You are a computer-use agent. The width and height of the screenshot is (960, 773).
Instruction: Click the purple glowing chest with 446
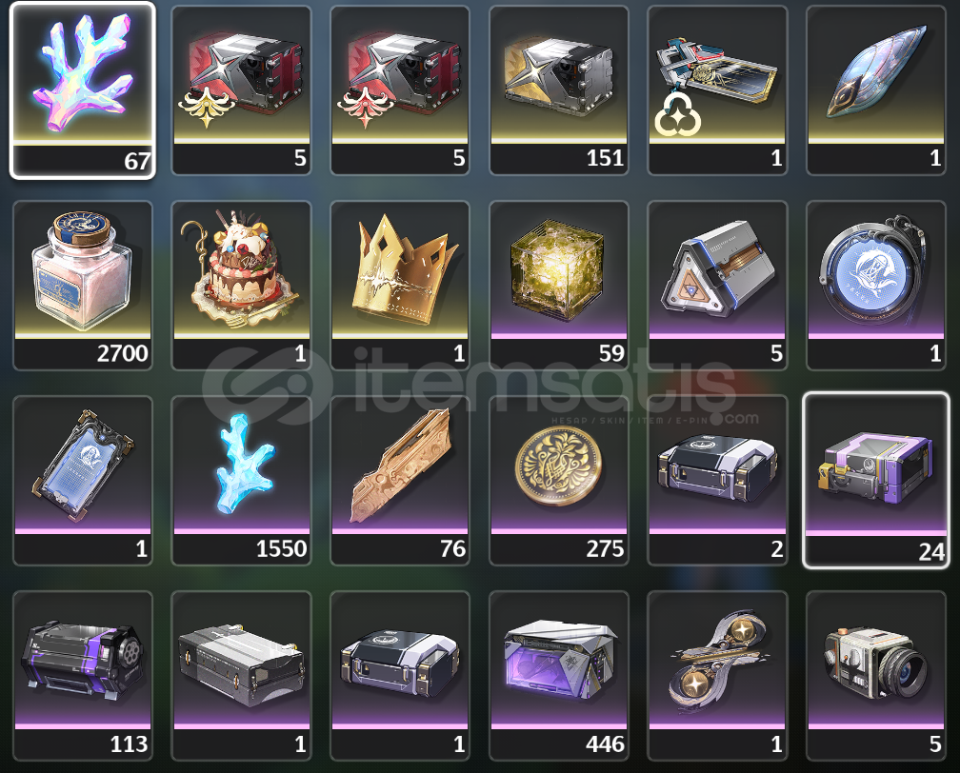pos(559,676)
